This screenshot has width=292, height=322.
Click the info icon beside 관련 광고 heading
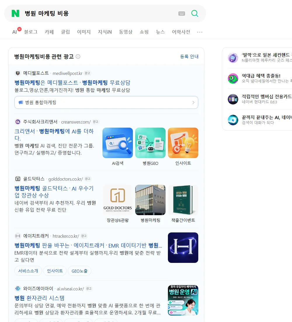[78, 56]
